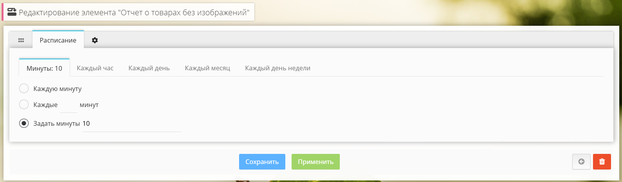Click the element icon in the header
The image size is (622, 182).
point(12,12)
